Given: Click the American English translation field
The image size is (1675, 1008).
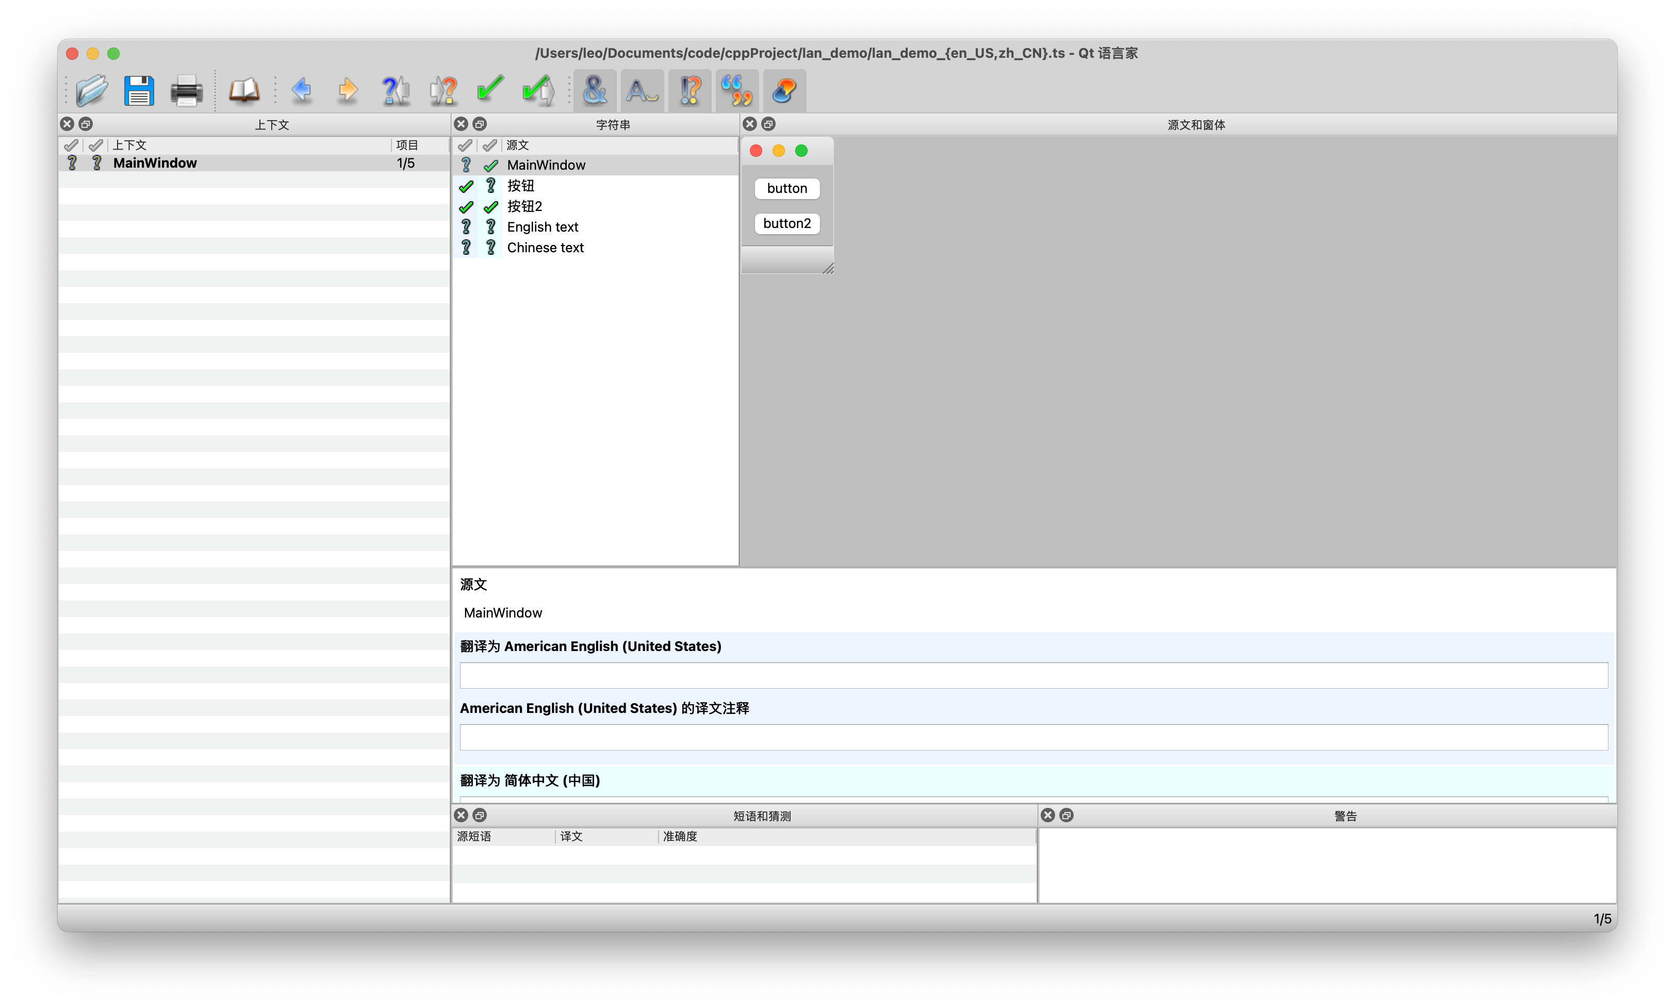Looking at the screenshot, I should 1033,675.
